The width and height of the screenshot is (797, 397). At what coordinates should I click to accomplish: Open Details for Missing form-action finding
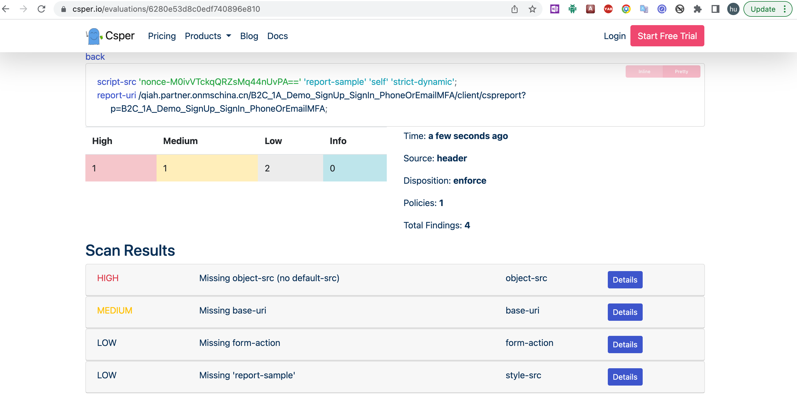click(x=625, y=345)
